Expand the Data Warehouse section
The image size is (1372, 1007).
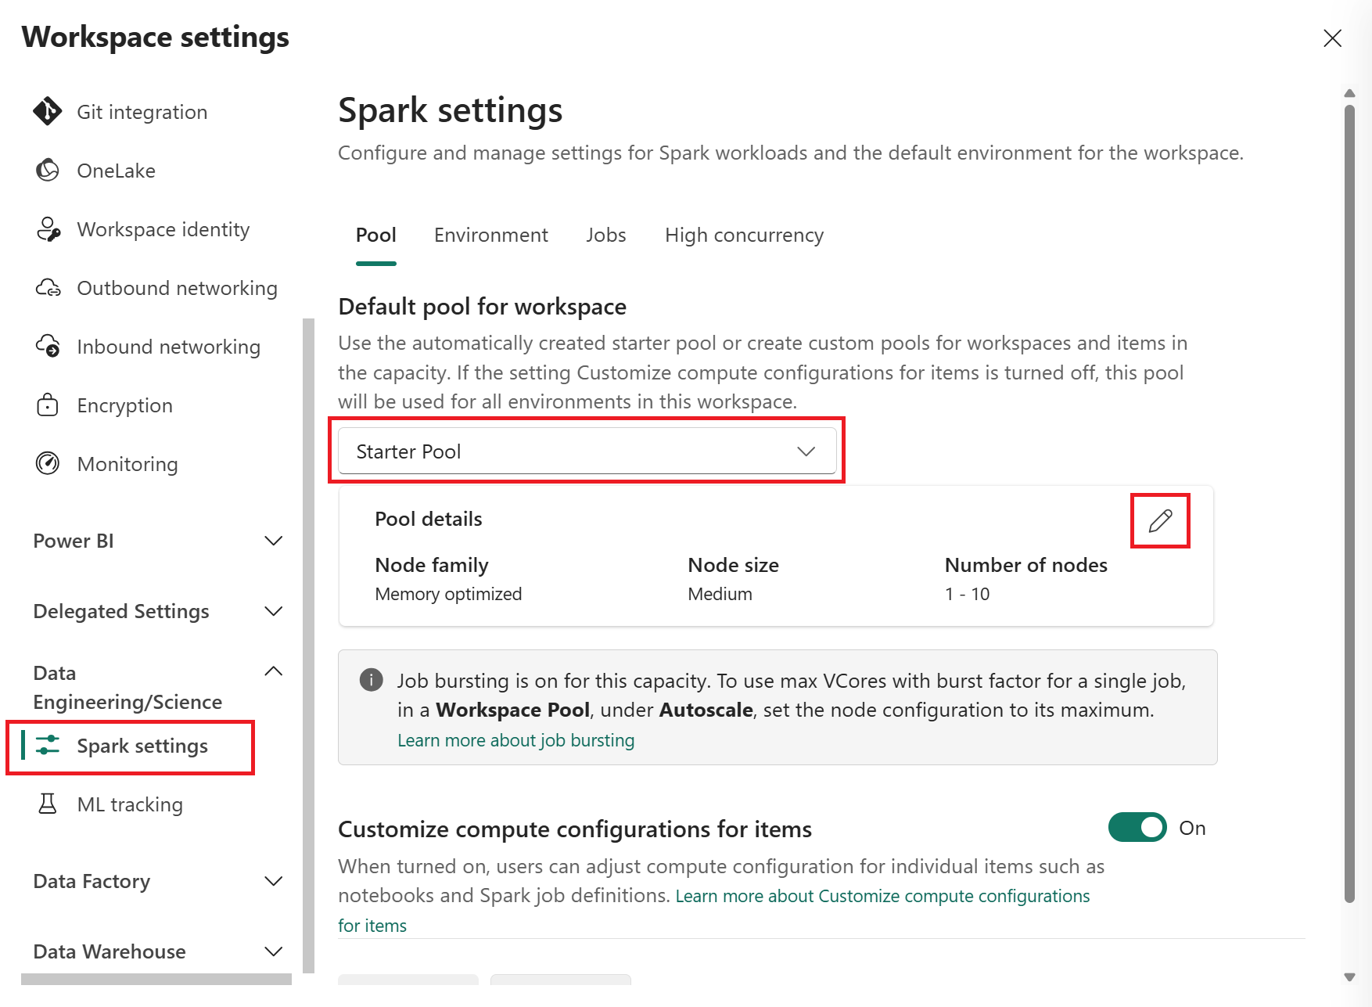(157, 951)
